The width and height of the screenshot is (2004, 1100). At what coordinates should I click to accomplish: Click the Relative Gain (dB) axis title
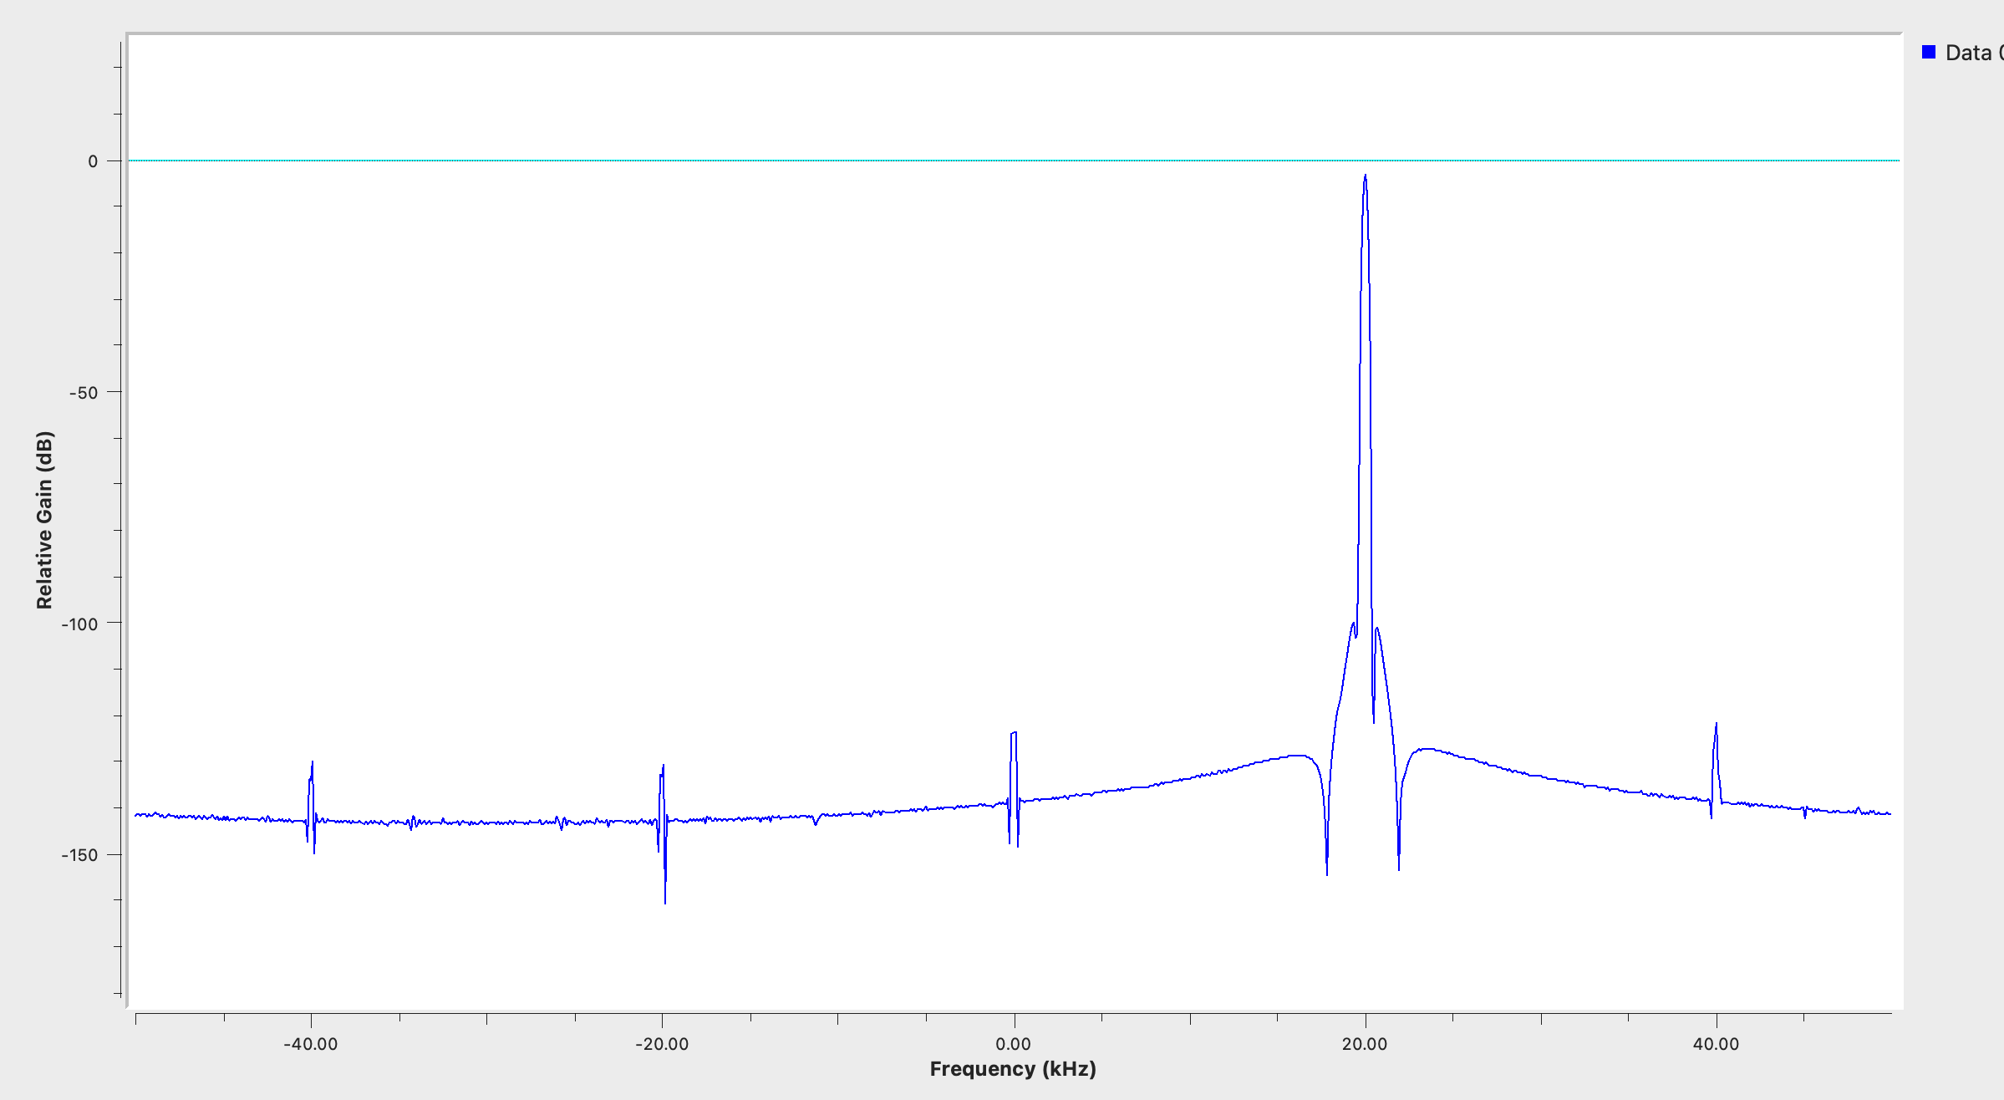pos(44,520)
